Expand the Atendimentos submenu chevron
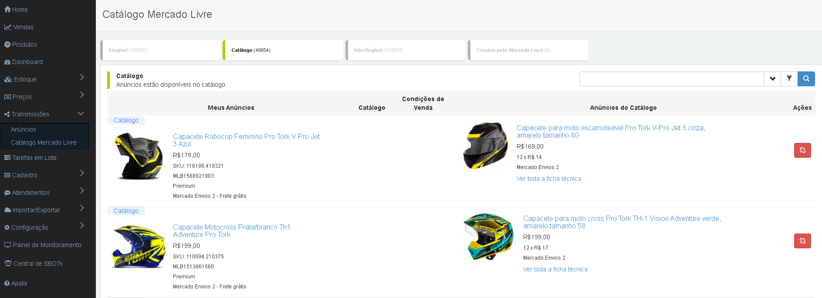 click(82, 191)
